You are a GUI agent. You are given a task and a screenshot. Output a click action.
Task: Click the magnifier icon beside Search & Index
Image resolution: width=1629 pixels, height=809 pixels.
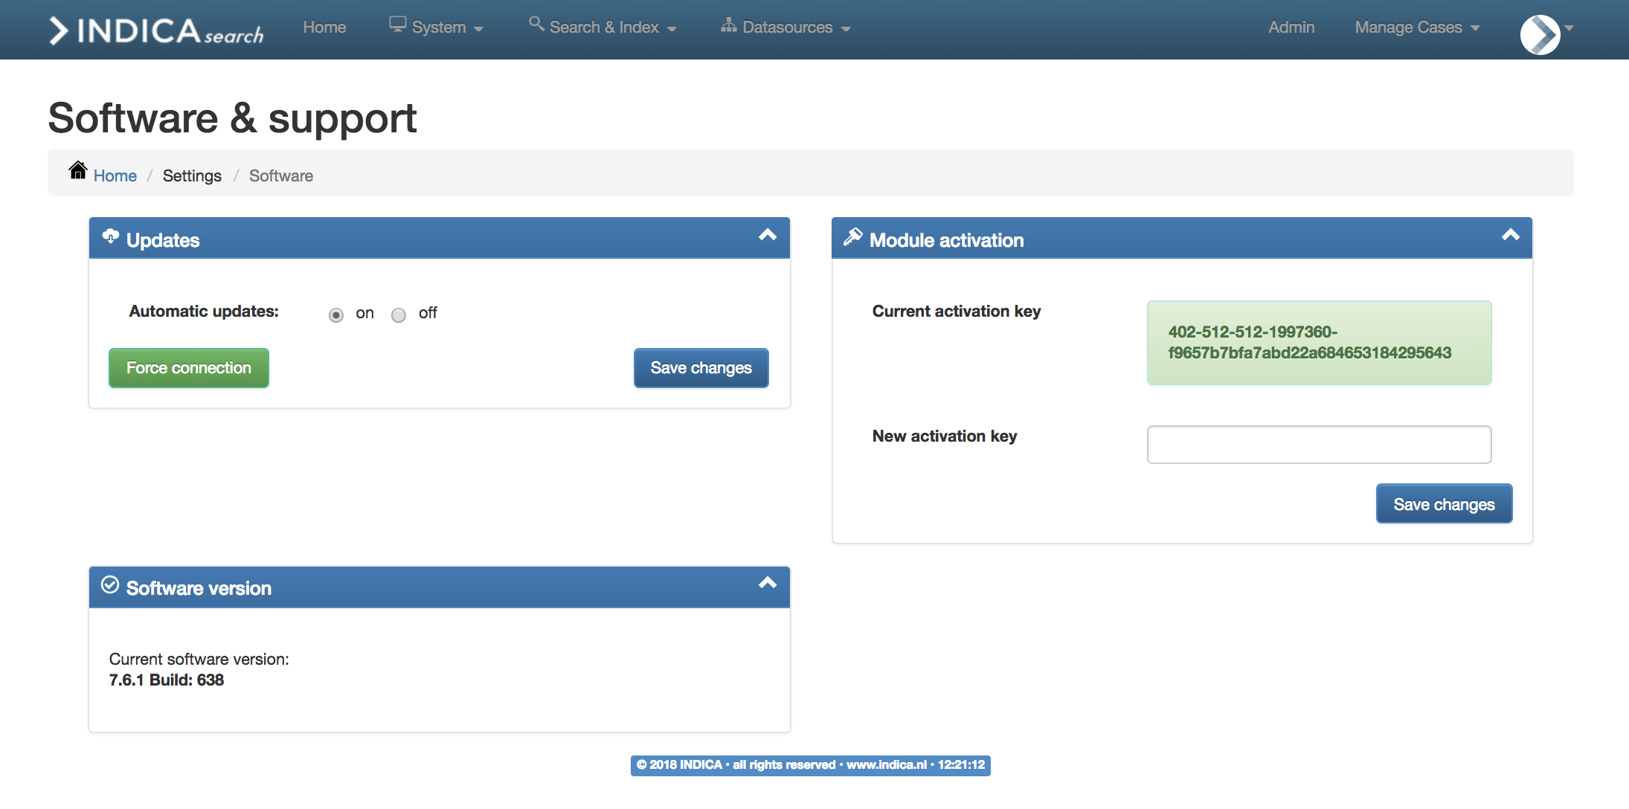pyautogui.click(x=536, y=24)
